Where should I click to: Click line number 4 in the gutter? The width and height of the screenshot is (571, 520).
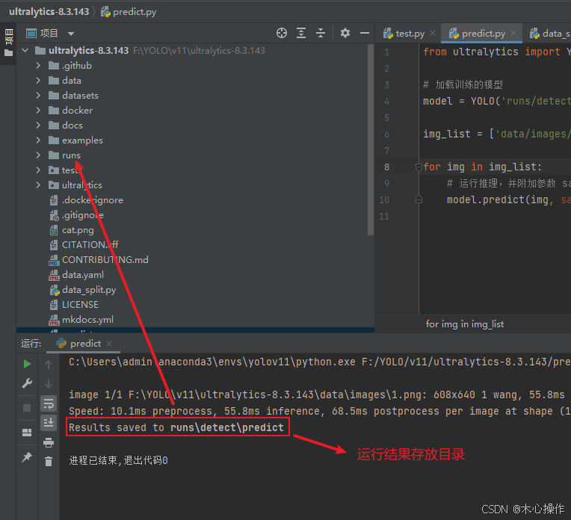386,101
